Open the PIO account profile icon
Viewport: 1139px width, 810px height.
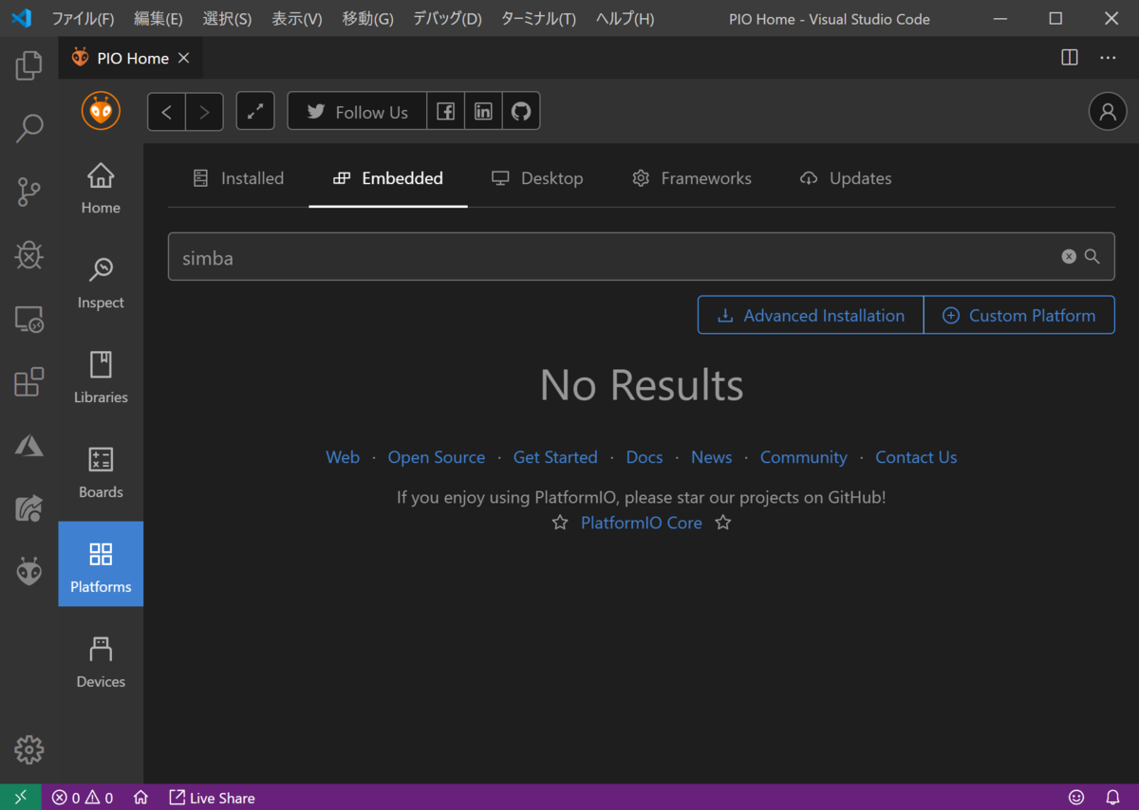point(1107,112)
